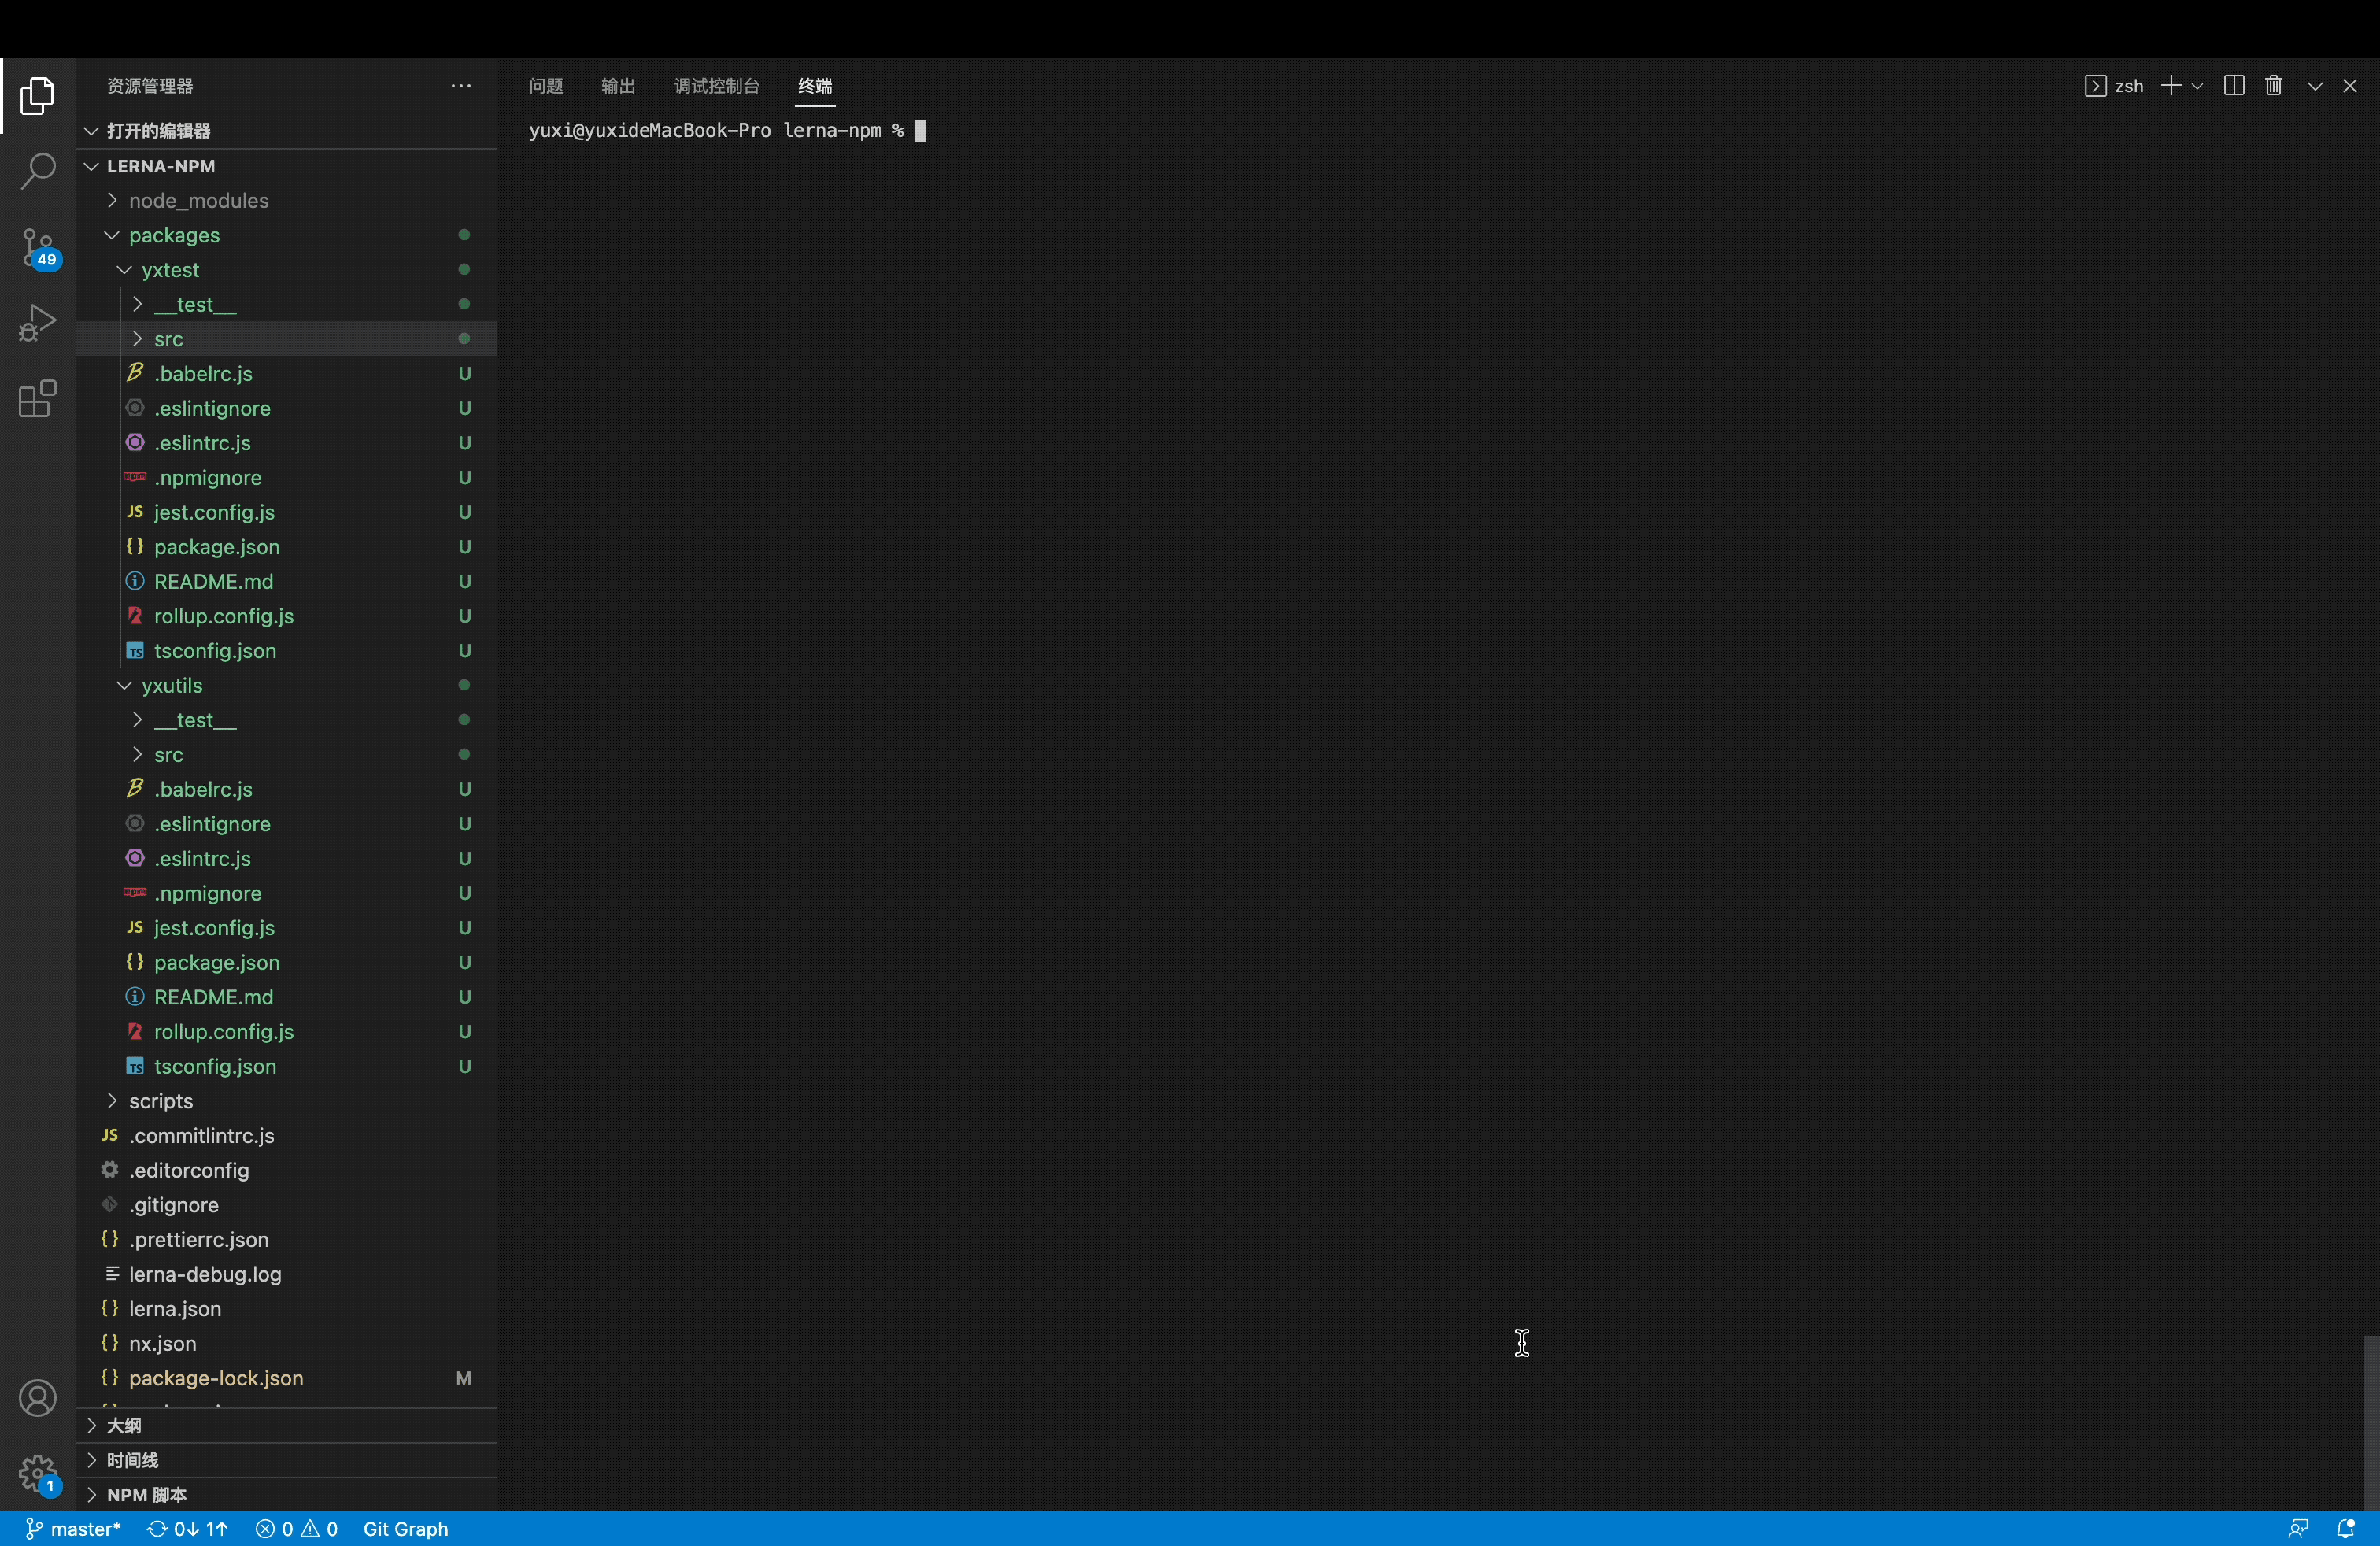Open the Extensions view
The width and height of the screenshot is (2380, 1546).
[37, 398]
